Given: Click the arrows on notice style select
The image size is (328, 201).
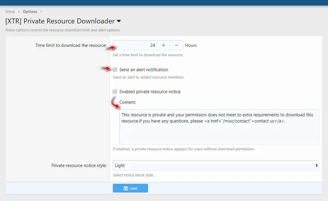Looking at the screenshot, I should tap(317, 166).
